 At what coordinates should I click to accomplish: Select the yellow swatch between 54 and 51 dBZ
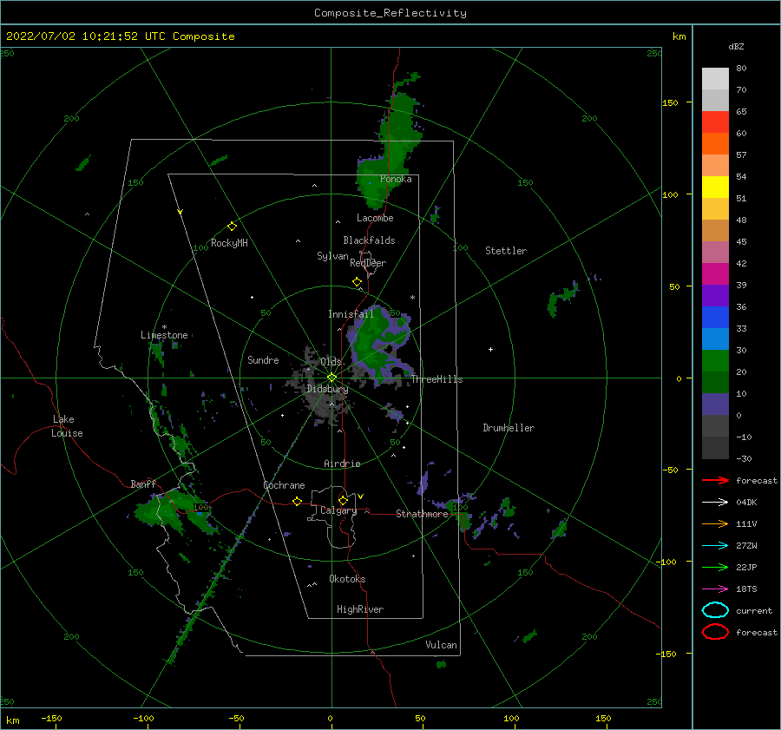click(715, 187)
